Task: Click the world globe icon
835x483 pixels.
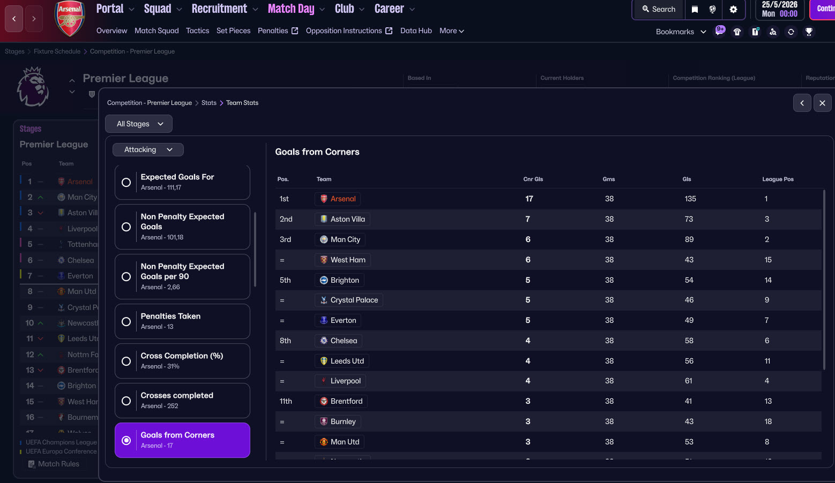Action: 712,9
